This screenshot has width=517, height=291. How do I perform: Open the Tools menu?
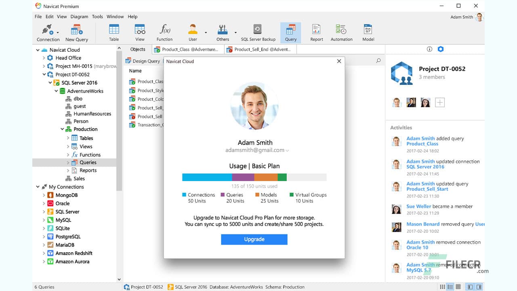tap(97, 17)
